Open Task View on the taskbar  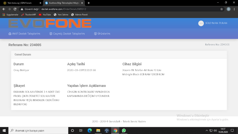tap(81, 131)
